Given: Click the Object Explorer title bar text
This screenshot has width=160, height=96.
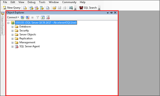Looking at the screenshot, I should click(15, 12).
